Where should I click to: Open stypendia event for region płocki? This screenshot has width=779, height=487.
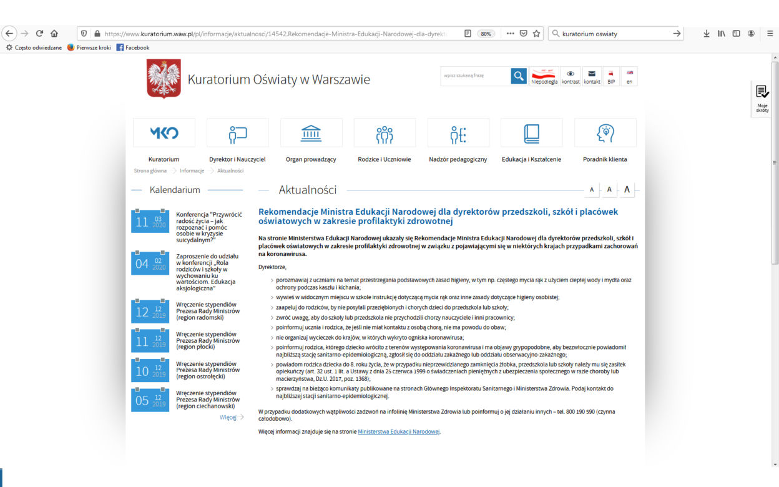(x=208, y=341)
